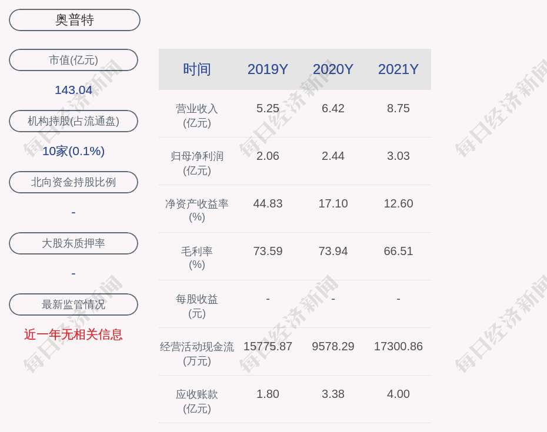This screenshot has height=432, width=547.
Task: Click the 经营活动现金流 value 17300.86
Action: [x=398, y=346]
